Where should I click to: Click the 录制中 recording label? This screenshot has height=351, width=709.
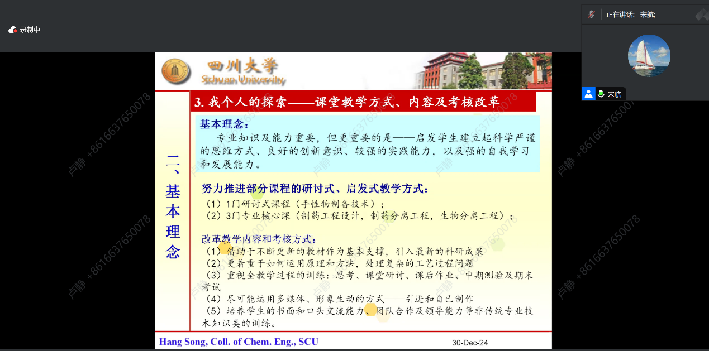(x=30, y=30)
